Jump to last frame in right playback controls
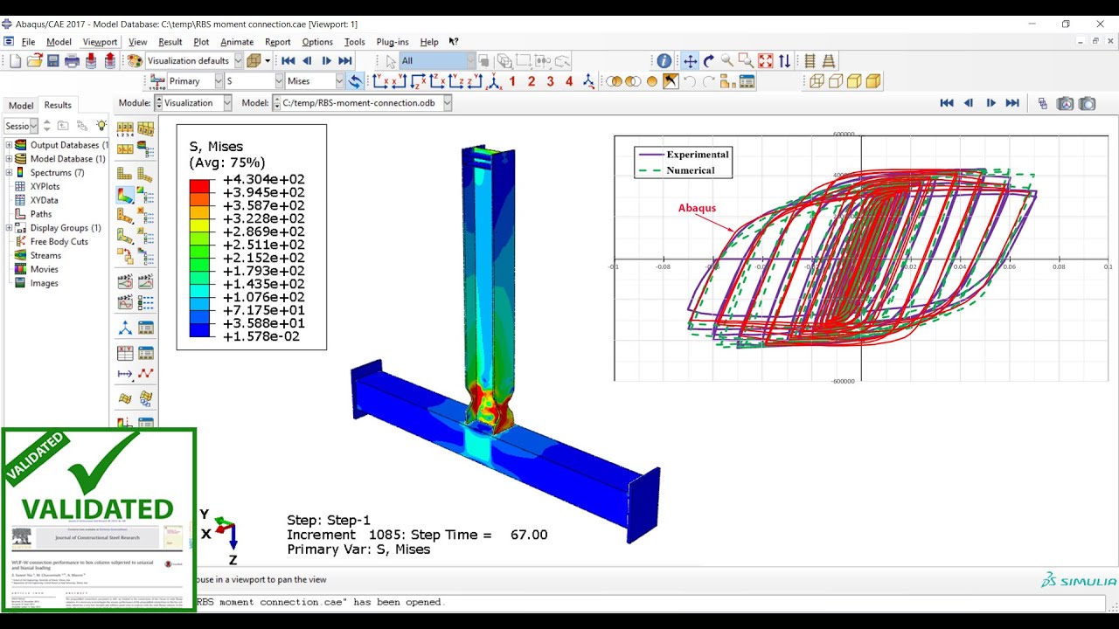The width and height of the screenshot is (1119, 629). (1012, 103)
